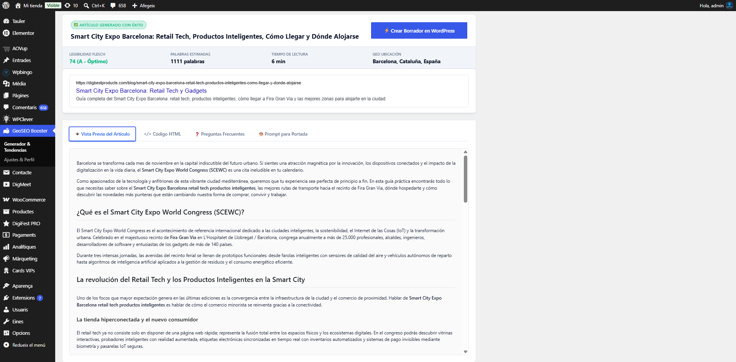Open Tauler dashboard icon
Image resolution: width=736 pixels, height=362 pixels.
point(6,21)
